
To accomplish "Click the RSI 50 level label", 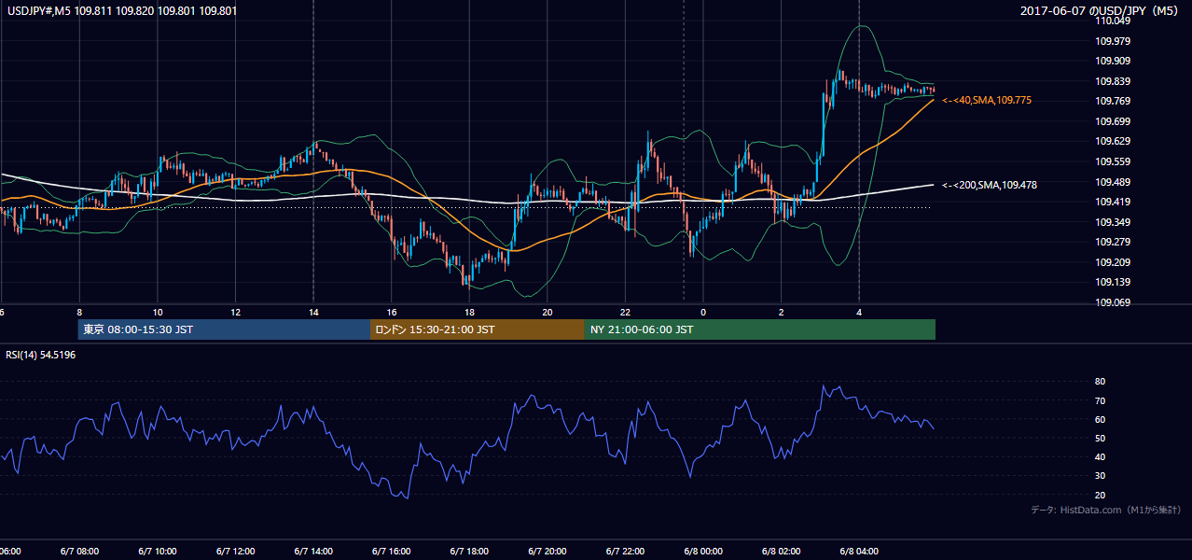I will 1100,438.
